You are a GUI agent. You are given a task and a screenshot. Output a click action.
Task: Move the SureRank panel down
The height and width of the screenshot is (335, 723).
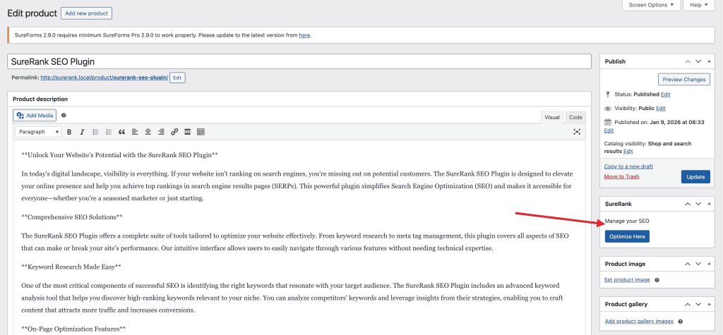(698, 203)
